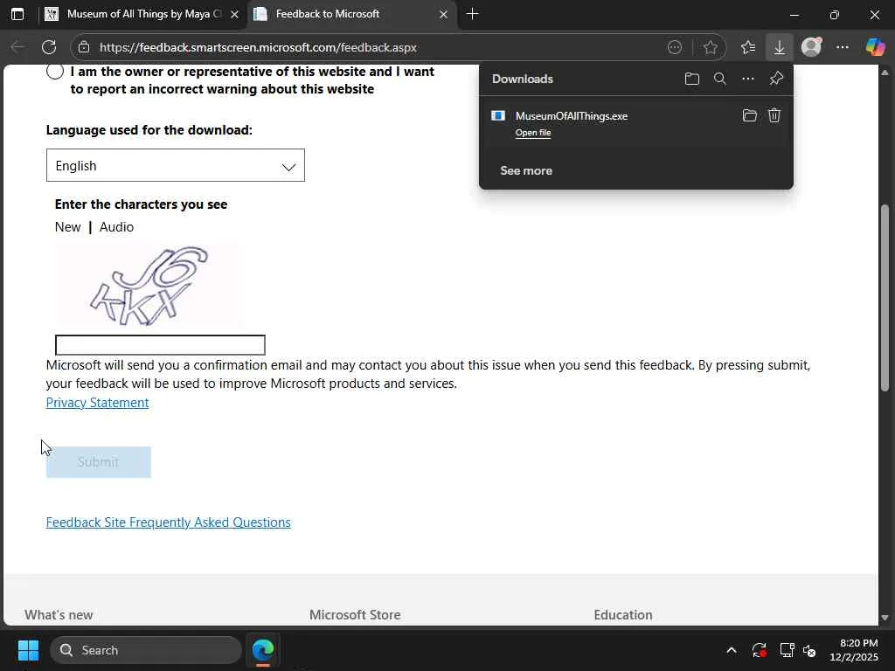Open Feedback Site Frequently Asked Questions

[169, 522]
